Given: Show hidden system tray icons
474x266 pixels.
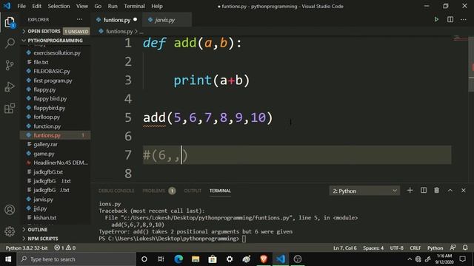Looking at the screenshot, I should click(x=410, y=259).
